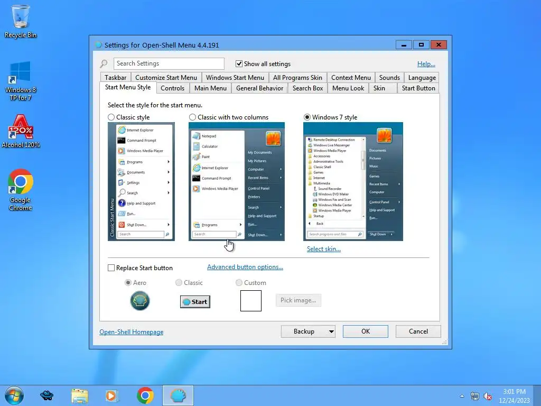Switch to the Taskbar tab

click(x=116, y=78)
